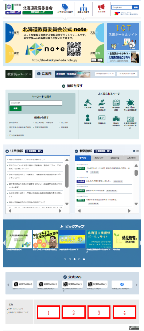144x331 pixels.
Task: Switch to the お知らせ tab
Action: click(99, 158)
